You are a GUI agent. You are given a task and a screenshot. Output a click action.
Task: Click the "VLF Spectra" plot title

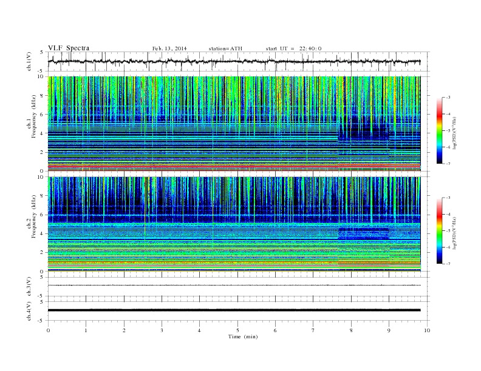69,48
